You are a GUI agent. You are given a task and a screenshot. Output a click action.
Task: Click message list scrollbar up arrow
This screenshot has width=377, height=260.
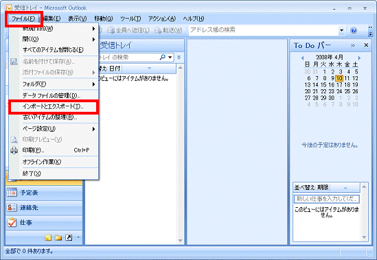pyautogui.click(x=181, y=68)
